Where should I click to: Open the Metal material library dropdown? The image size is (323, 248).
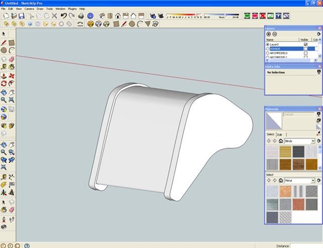pyautogui.click(x=313, y=180)
